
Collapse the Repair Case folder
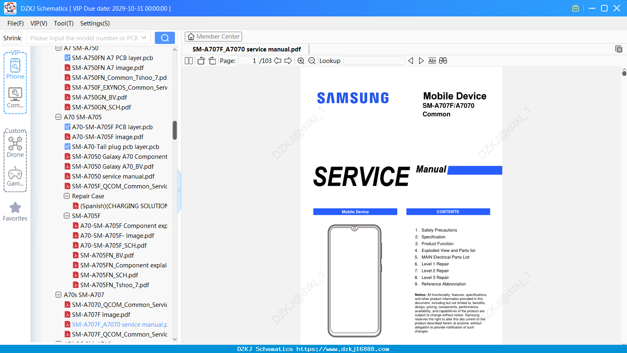click(67, 196)
